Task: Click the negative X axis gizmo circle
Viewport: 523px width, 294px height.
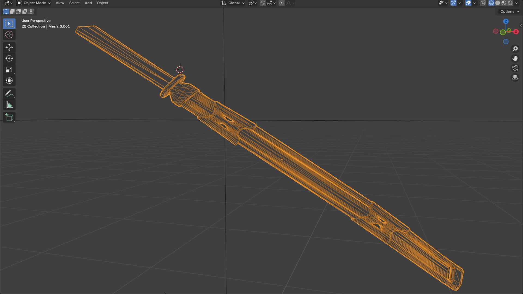Action: 496,31
